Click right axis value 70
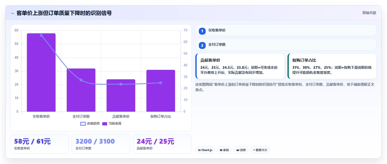Image resolution: width=387 pixels, height=164 pixels. [185, 30]
